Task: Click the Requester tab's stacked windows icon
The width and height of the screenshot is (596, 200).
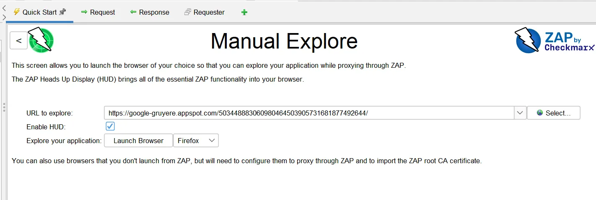Action: (x=188, y=12)
